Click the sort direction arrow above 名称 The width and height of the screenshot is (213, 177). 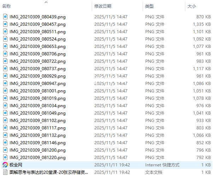(x=46, y=2)
